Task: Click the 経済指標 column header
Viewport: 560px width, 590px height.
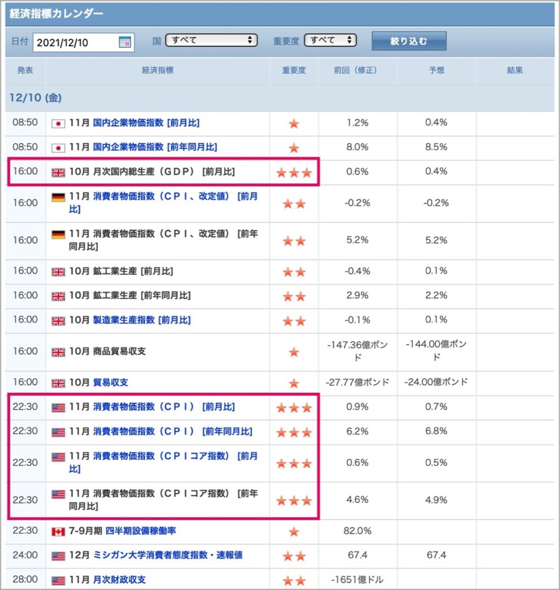Action: pos(158,70)
